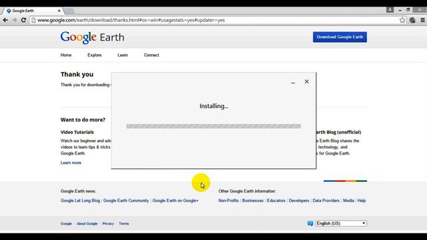Restore down the Chrome browser window
Screen dimensions: 427x240
click(408, 10)
